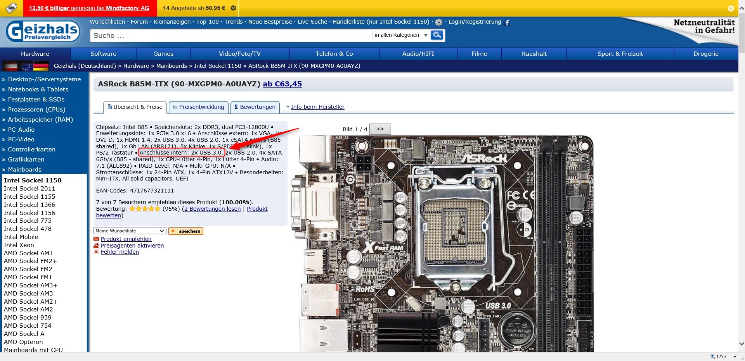Screen dimensions: 745x361
Task: Click the page vertical scrollbar down arrow
Action: [742, 344]
